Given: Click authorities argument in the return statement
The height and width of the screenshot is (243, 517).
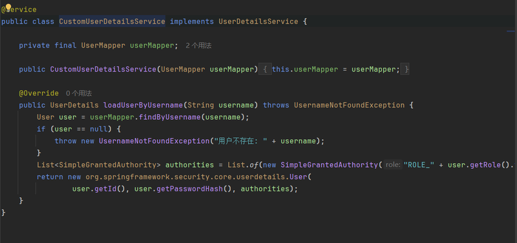Looking at the screenshot, I should 265,189.
